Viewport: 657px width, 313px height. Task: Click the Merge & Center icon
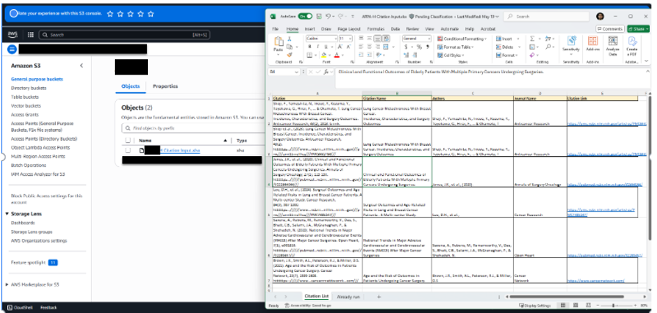[x=386, y=47]
